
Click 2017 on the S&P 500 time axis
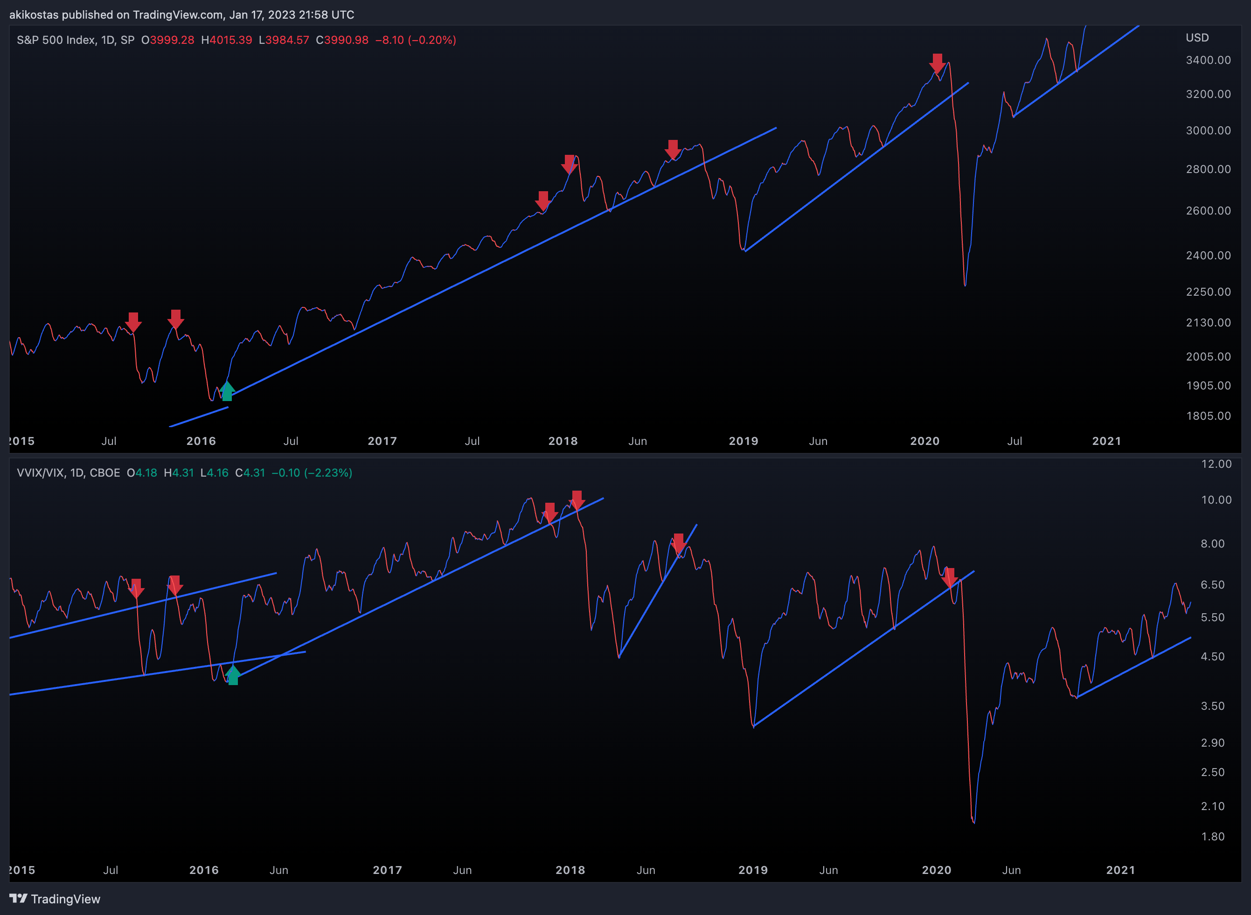pyautogui.click(x=382, y=441)
